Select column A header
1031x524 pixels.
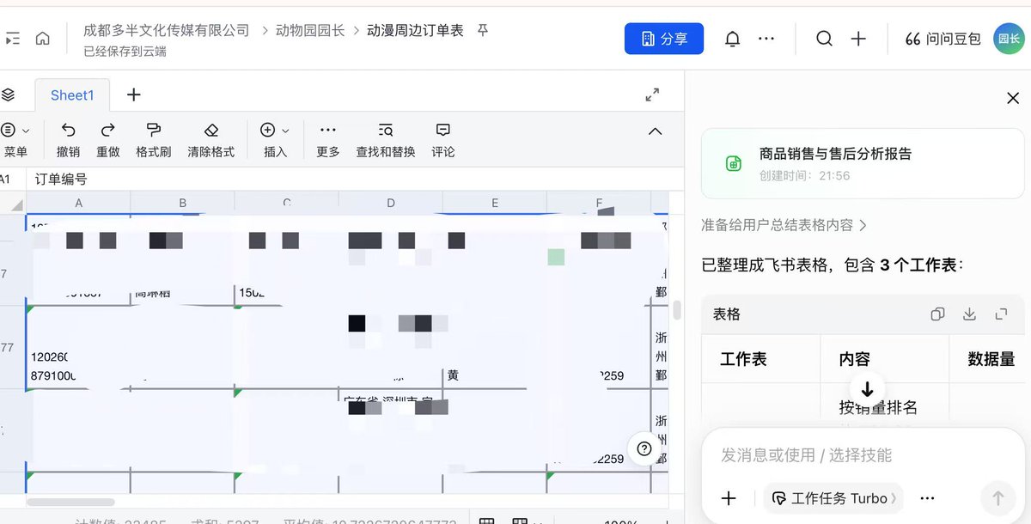point(79,203)
